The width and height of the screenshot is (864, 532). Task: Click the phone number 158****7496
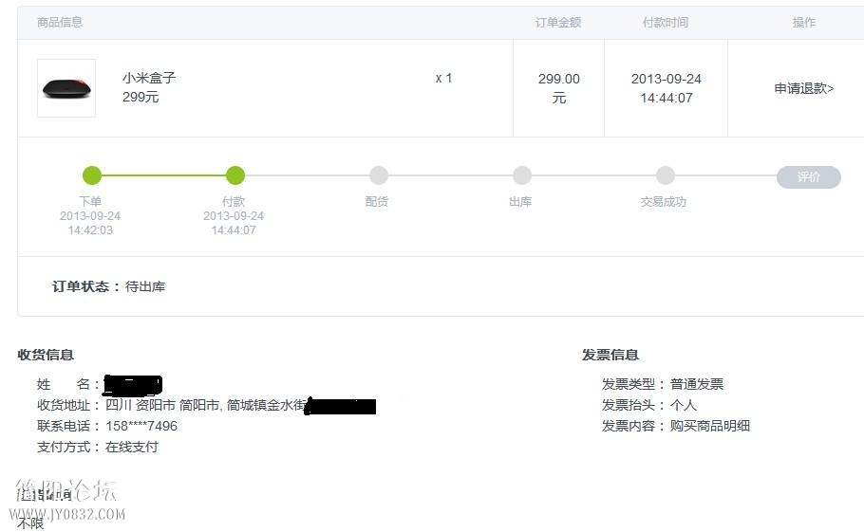[141, 426]
